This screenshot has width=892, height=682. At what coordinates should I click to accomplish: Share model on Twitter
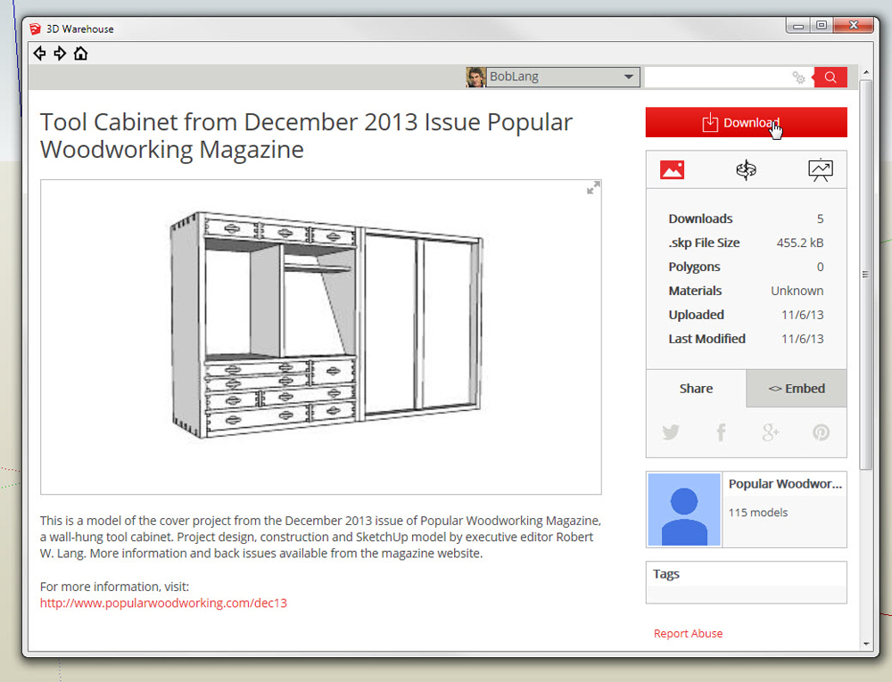(x=671, y=432)
